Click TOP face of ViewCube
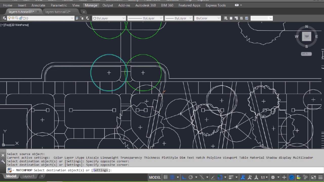The image size is (324, 182). click(x=307, y=36)
